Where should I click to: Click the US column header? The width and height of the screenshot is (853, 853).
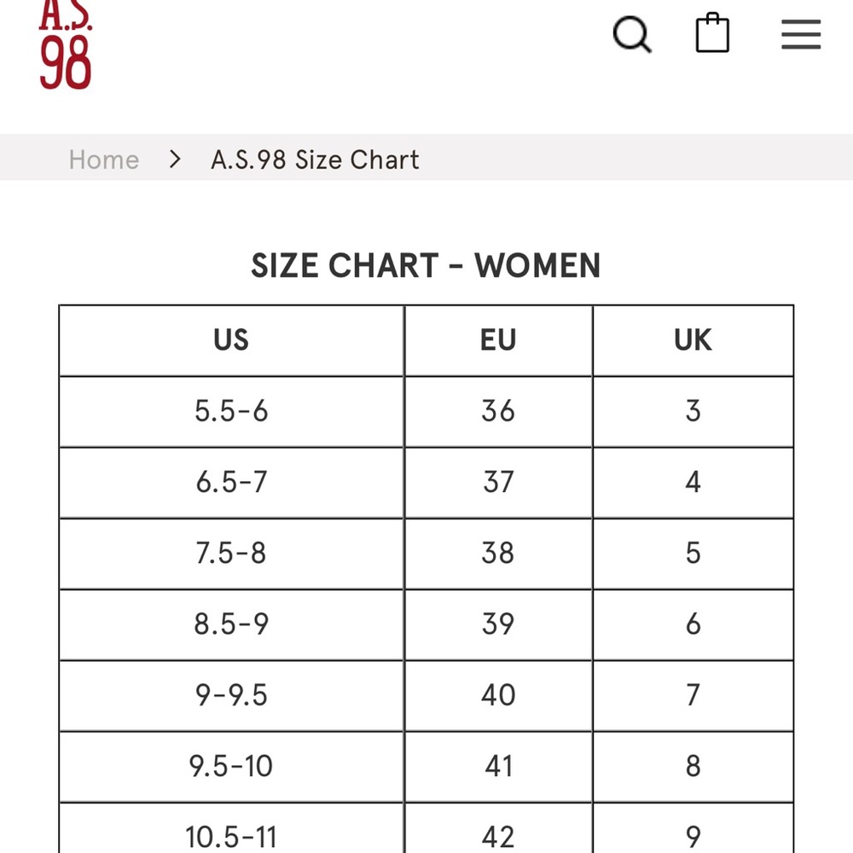coord(231,340)
